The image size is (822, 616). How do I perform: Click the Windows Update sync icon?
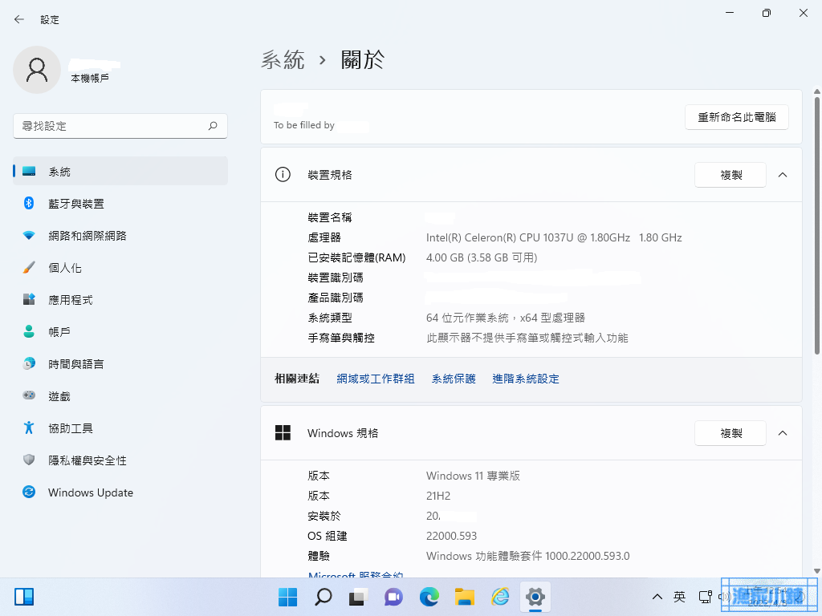pos(29,492)
